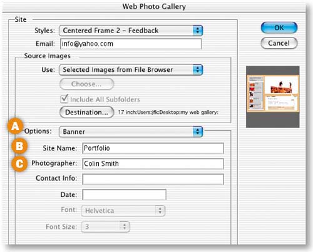Screen dimensions: 313x252
Task: Open the Options dropdown showing Banner
Action: click(x=131, y=132)
